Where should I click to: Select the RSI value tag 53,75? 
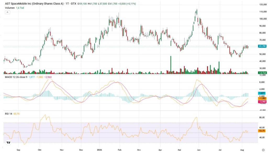(262, 130)
